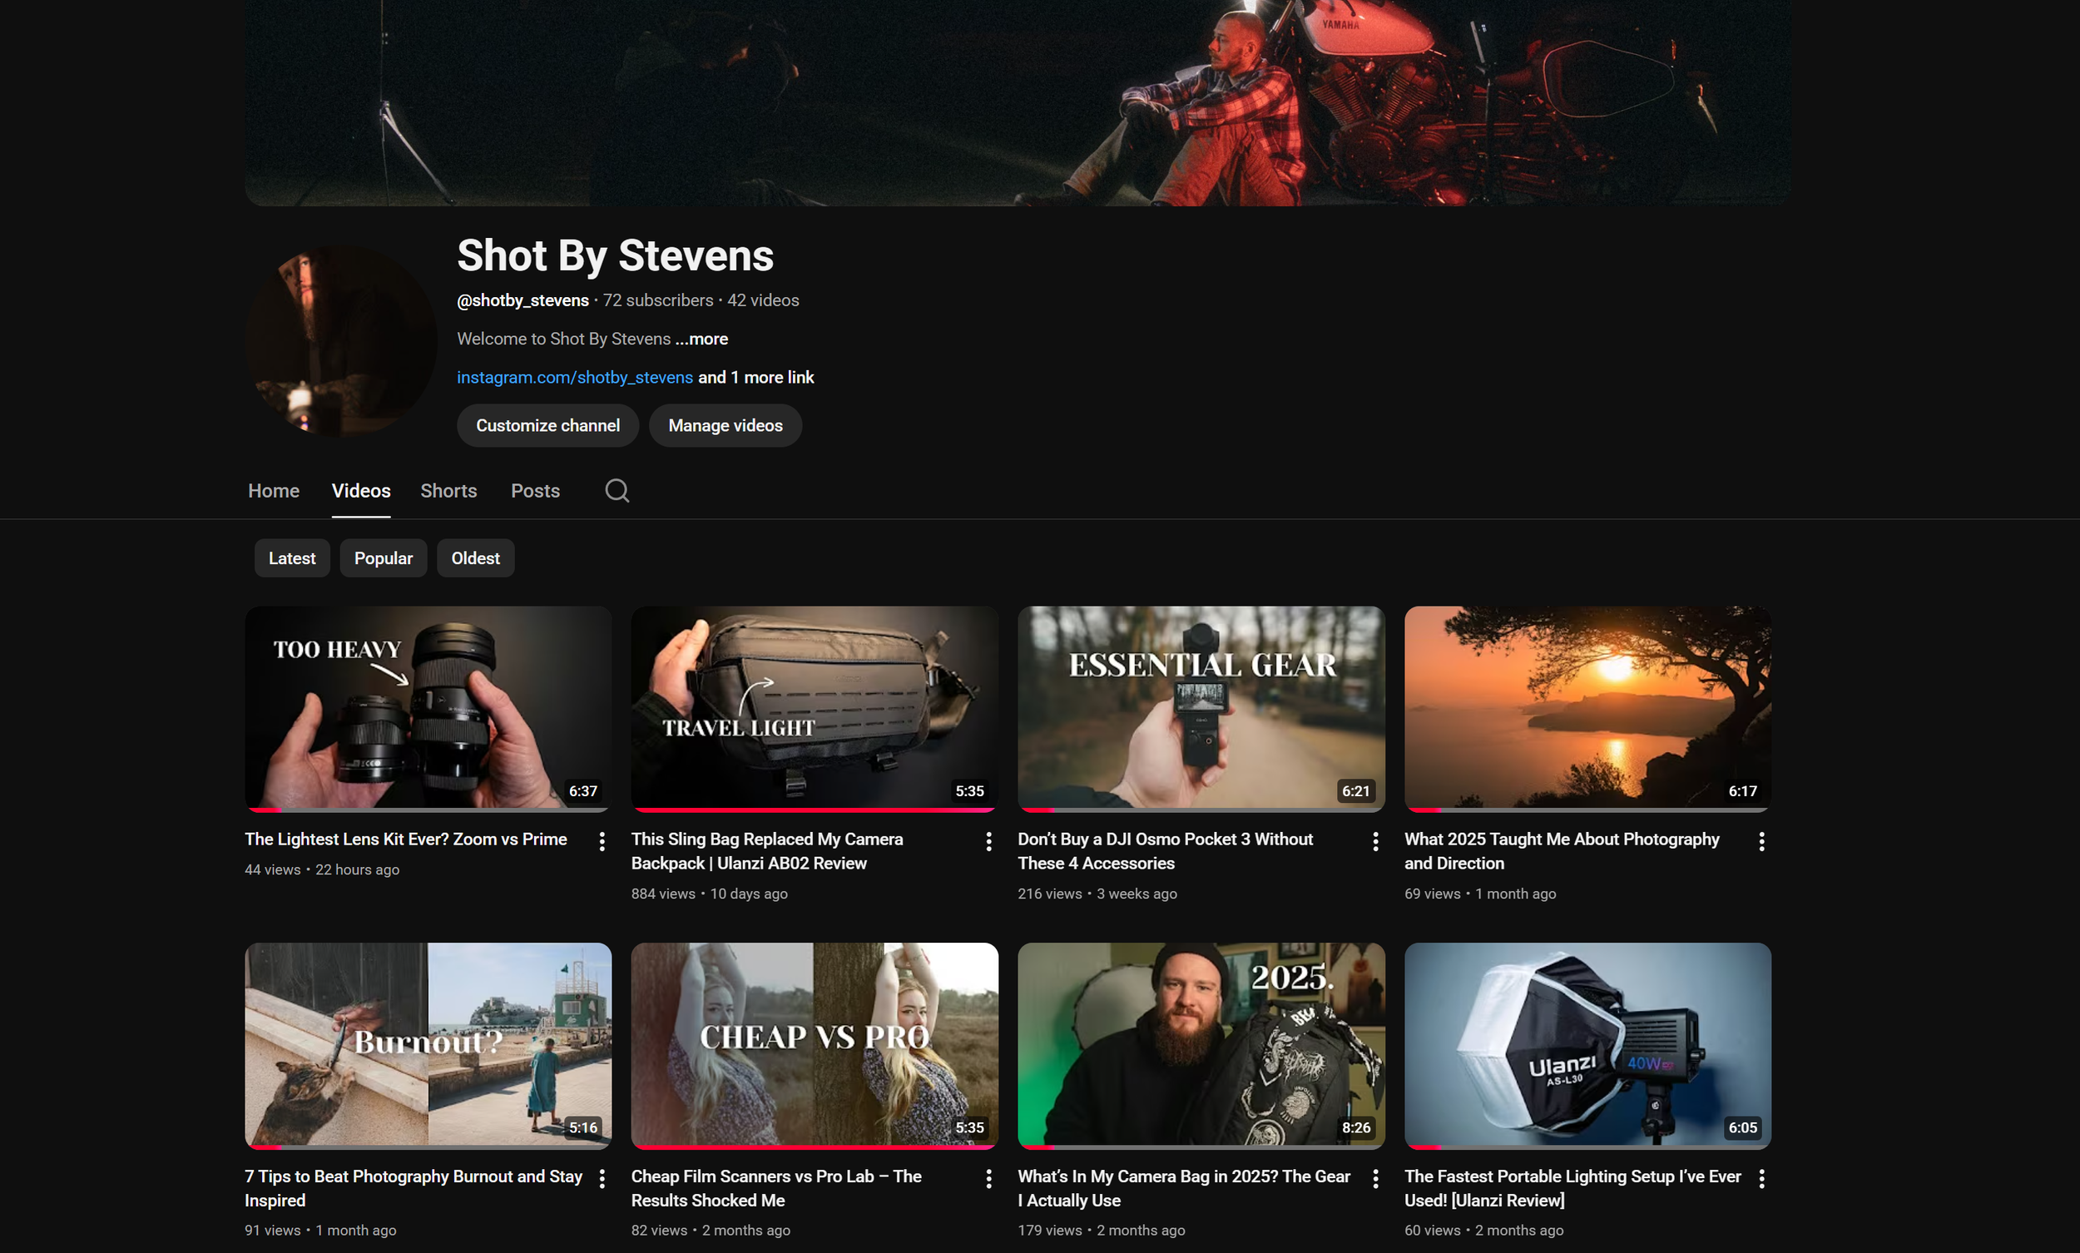
Task: Open options for Camera Bag in 2025 video
Action: coord(1375,1178)
